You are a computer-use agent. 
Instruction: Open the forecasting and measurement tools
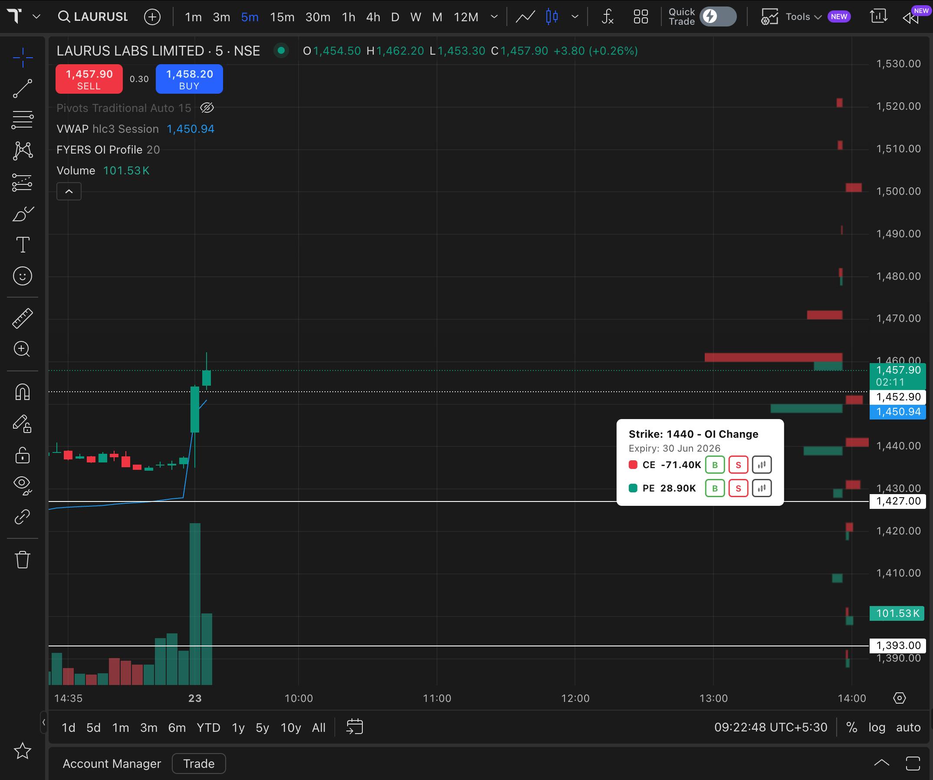(x=23, y=182)
